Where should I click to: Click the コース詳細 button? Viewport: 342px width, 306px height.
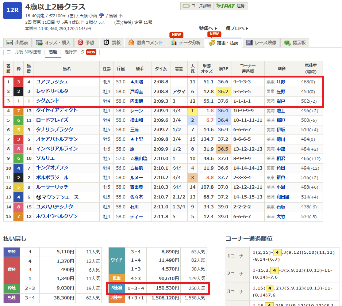pyautogui.click(x=196, y=6)
